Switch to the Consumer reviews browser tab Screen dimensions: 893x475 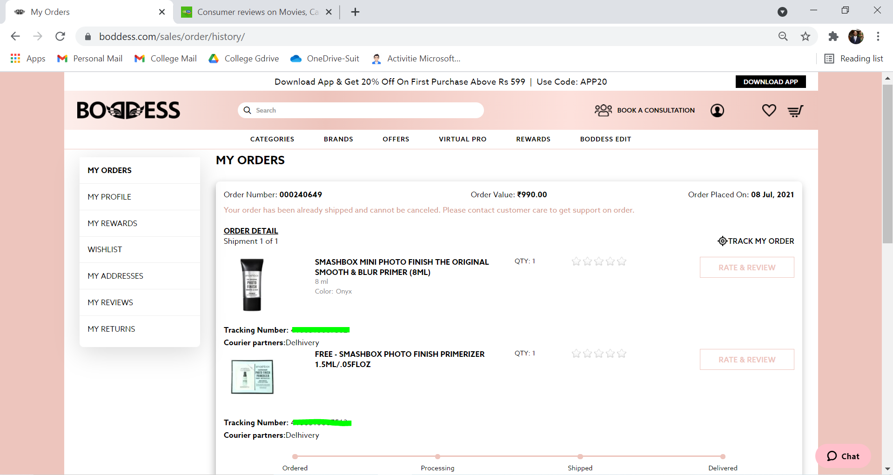click(x=256, y=12)
